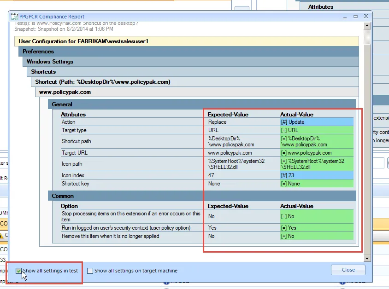
Task: Select the expected value Replace
Action: pos(218,122)
